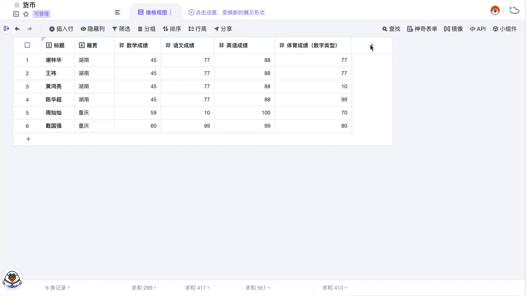Open the view list menu

(x=118, y=12)
